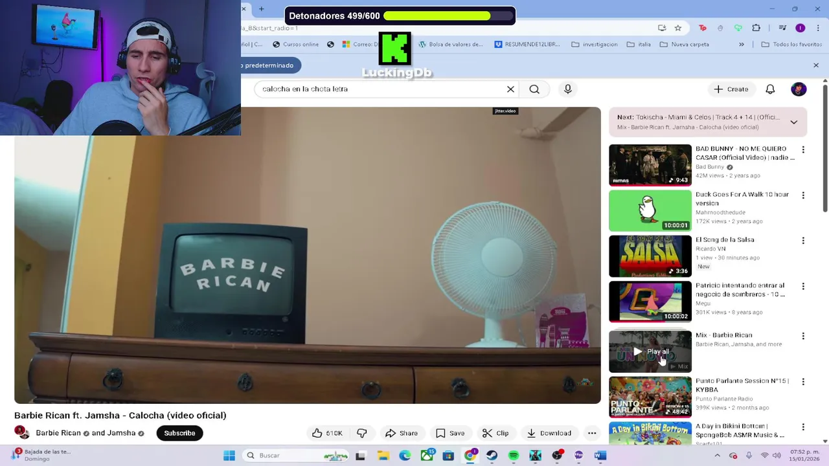
Task: Open options menu for Punto Parlante Session
Action: click(x=803, y=381)
